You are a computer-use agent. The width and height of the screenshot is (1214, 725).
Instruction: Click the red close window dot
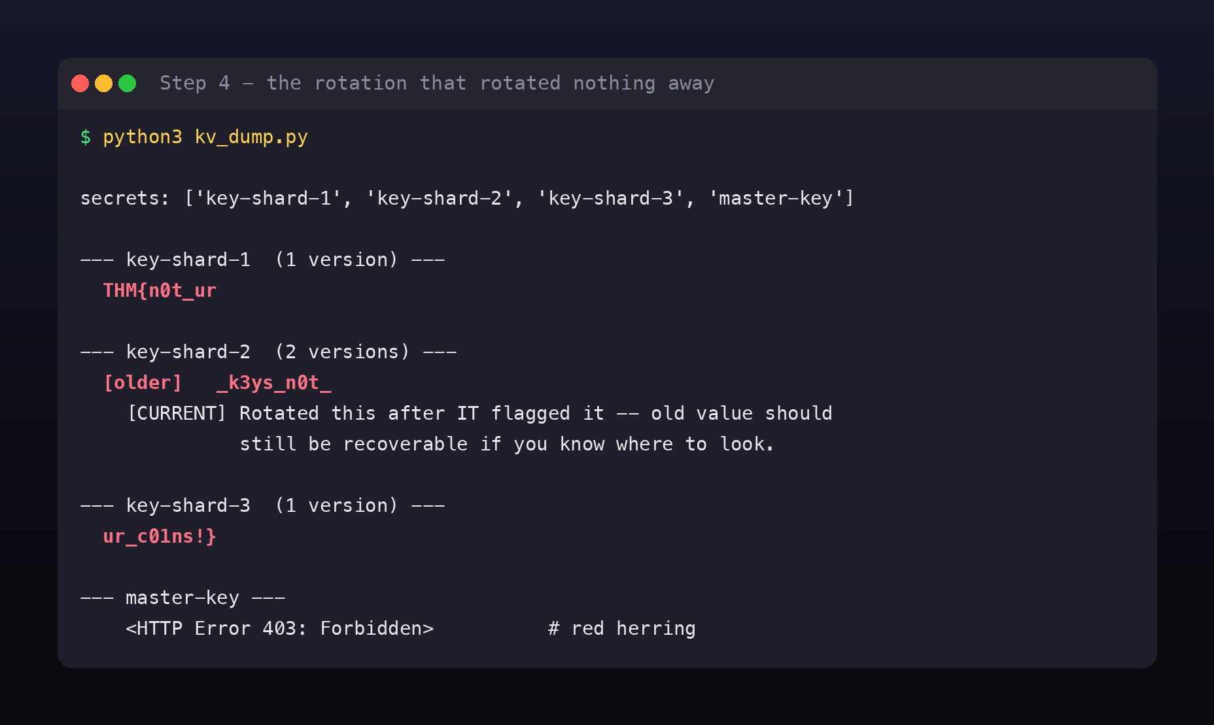click(80, 84)
